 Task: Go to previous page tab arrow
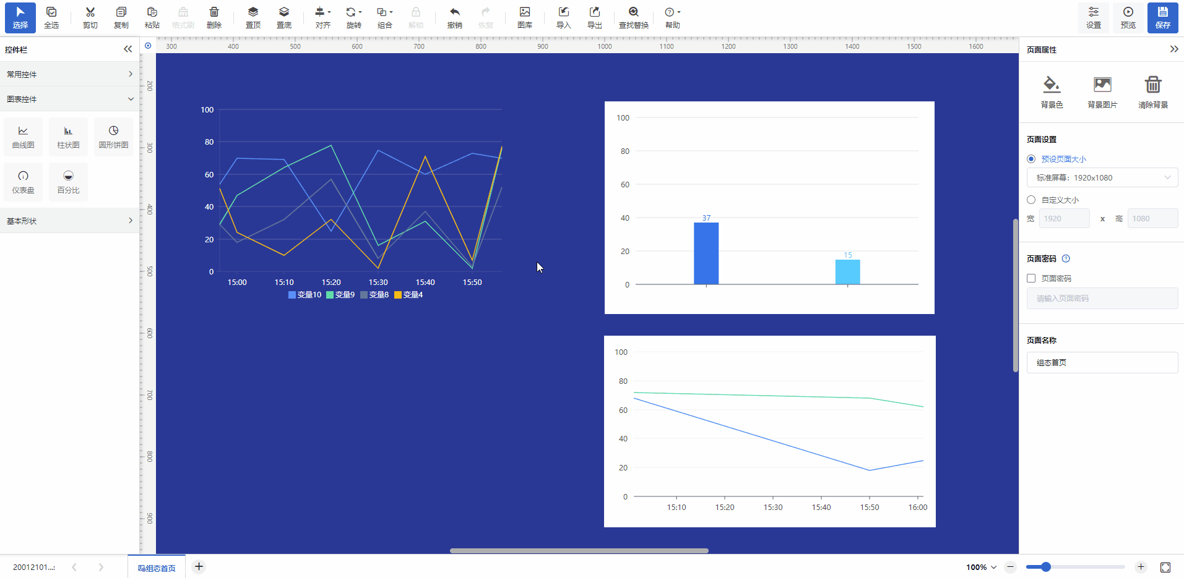point(74,567)
